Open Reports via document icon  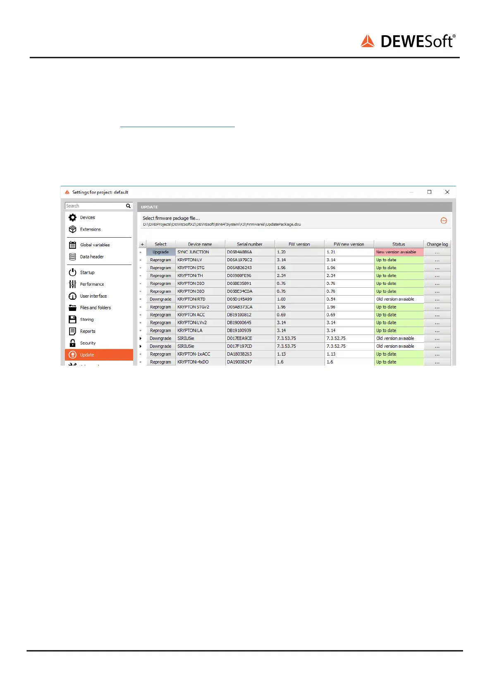pos(73,331)
